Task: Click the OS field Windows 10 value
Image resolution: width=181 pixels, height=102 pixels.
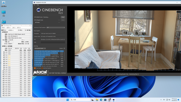Action: pos(53,40)
